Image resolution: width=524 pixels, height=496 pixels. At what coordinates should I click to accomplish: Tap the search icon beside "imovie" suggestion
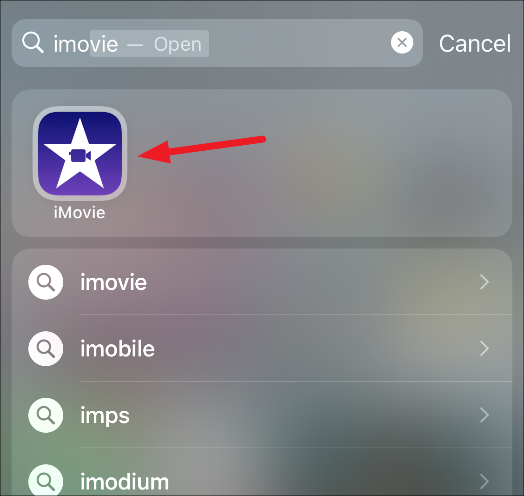(x=46, y=282)
